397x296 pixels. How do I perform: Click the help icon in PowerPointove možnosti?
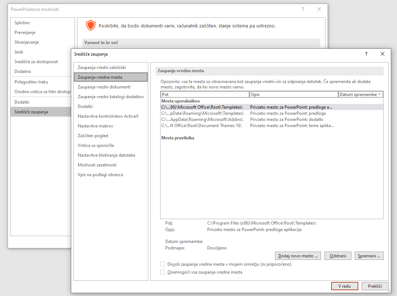pyautogui.click(x=303, y=9)
